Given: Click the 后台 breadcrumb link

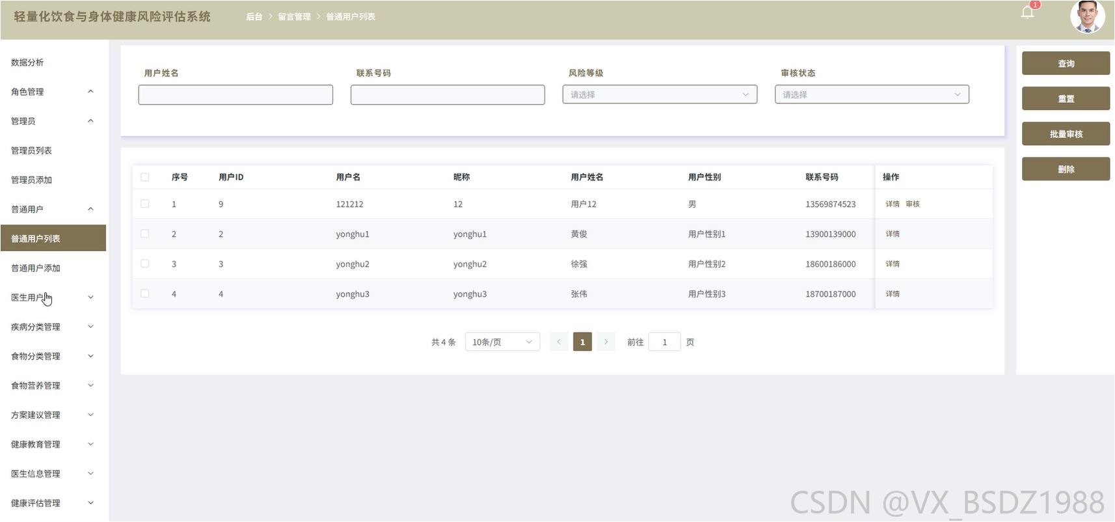Looking at the screenshot, I should tap(254, 16).
